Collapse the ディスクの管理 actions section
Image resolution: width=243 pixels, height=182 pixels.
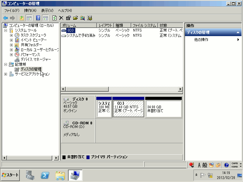[238, 32]
